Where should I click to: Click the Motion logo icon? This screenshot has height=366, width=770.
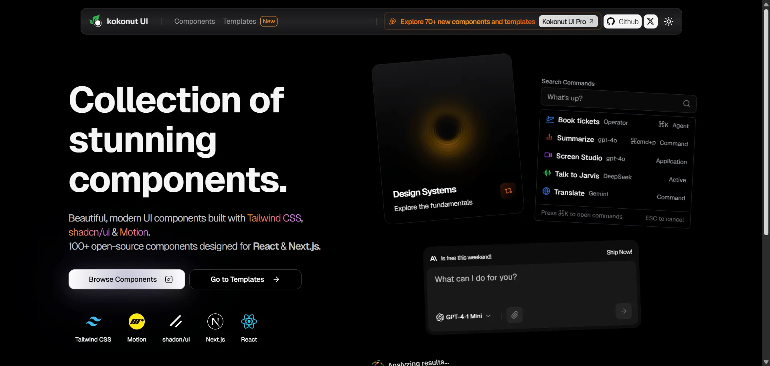point(136,321)
